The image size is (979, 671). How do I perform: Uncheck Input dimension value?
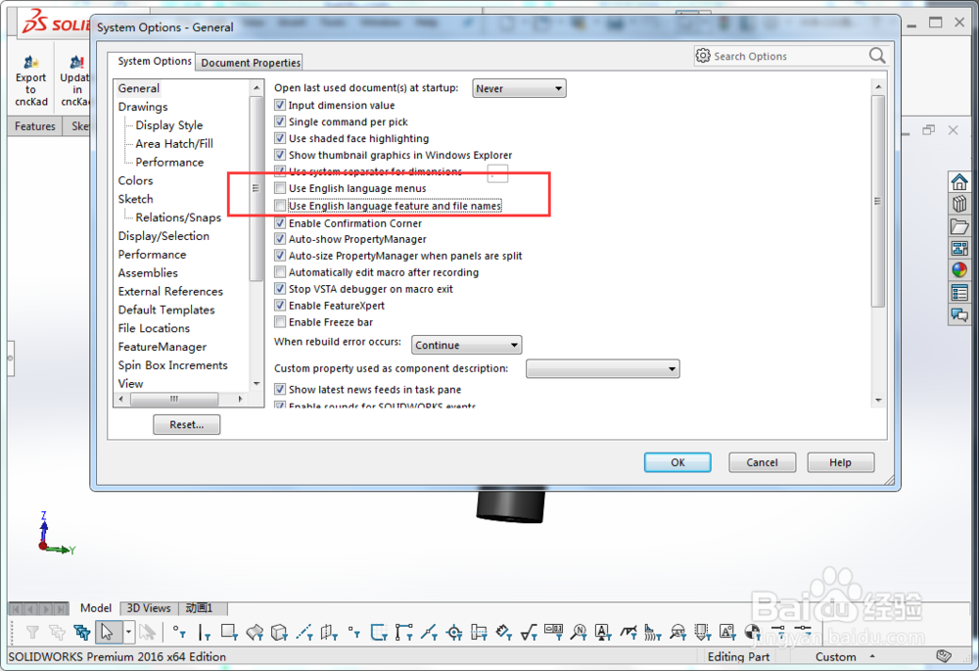coord(280,105)
